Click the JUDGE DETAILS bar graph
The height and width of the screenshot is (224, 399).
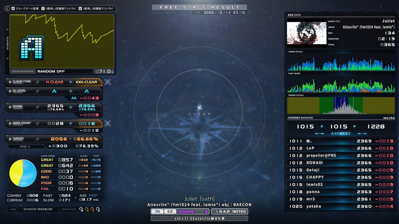tap(341, 63)
